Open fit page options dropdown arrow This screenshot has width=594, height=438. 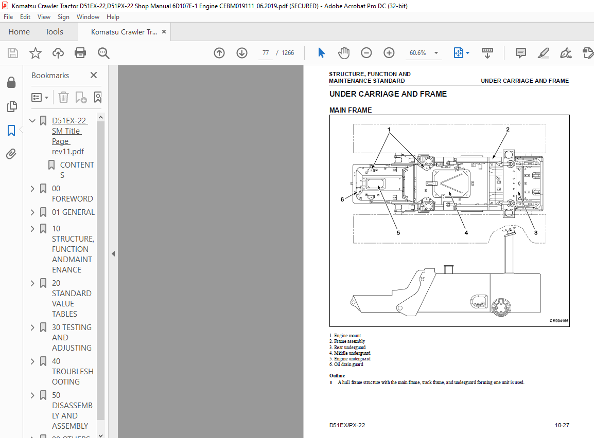467,53
